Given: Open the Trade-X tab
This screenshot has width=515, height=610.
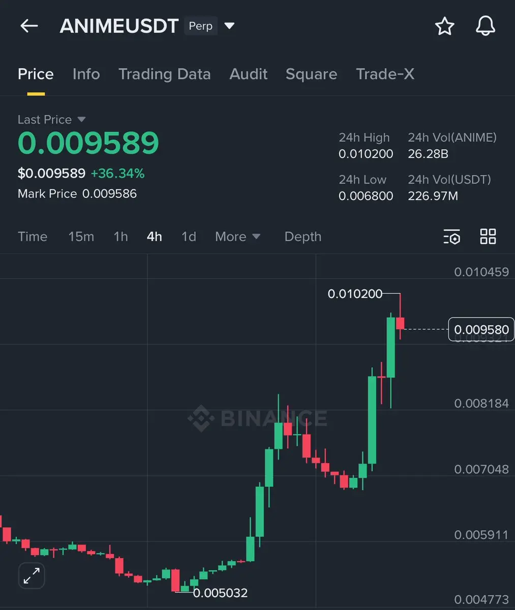Looking at the screenshot, I should click(x=385, y=74).
